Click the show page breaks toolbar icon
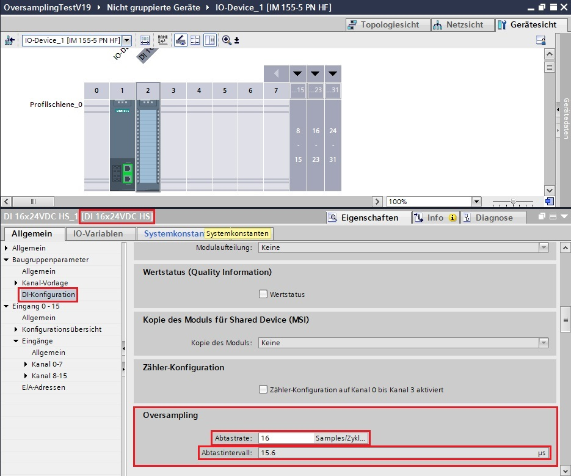The image size is (571, 476). (195, 40)
